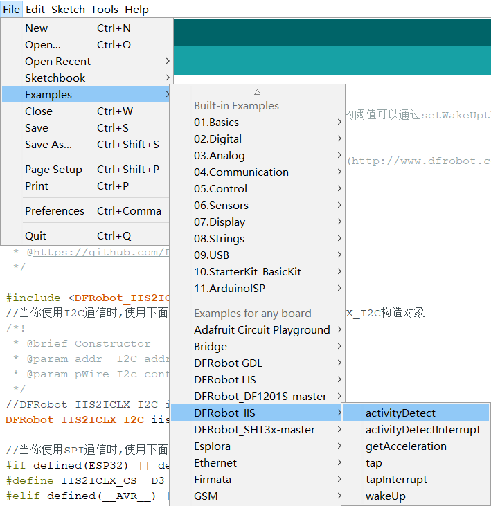The height and width of the screenshot is (506, 491).
Task: Expand the 02.Digital examples
Action: (x=258, y=138)
